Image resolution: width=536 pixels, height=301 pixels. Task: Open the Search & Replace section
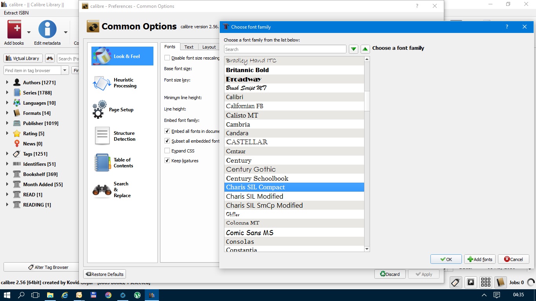pos(122,190)
